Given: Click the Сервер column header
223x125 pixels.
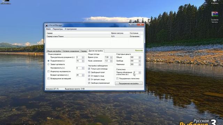Looking at the screenshot, I should pyautogui.click(x=78, y=33).
